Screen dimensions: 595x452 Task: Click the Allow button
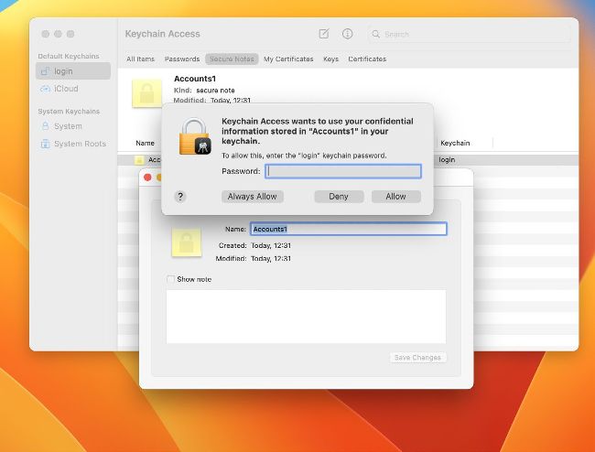coord(395,197)
